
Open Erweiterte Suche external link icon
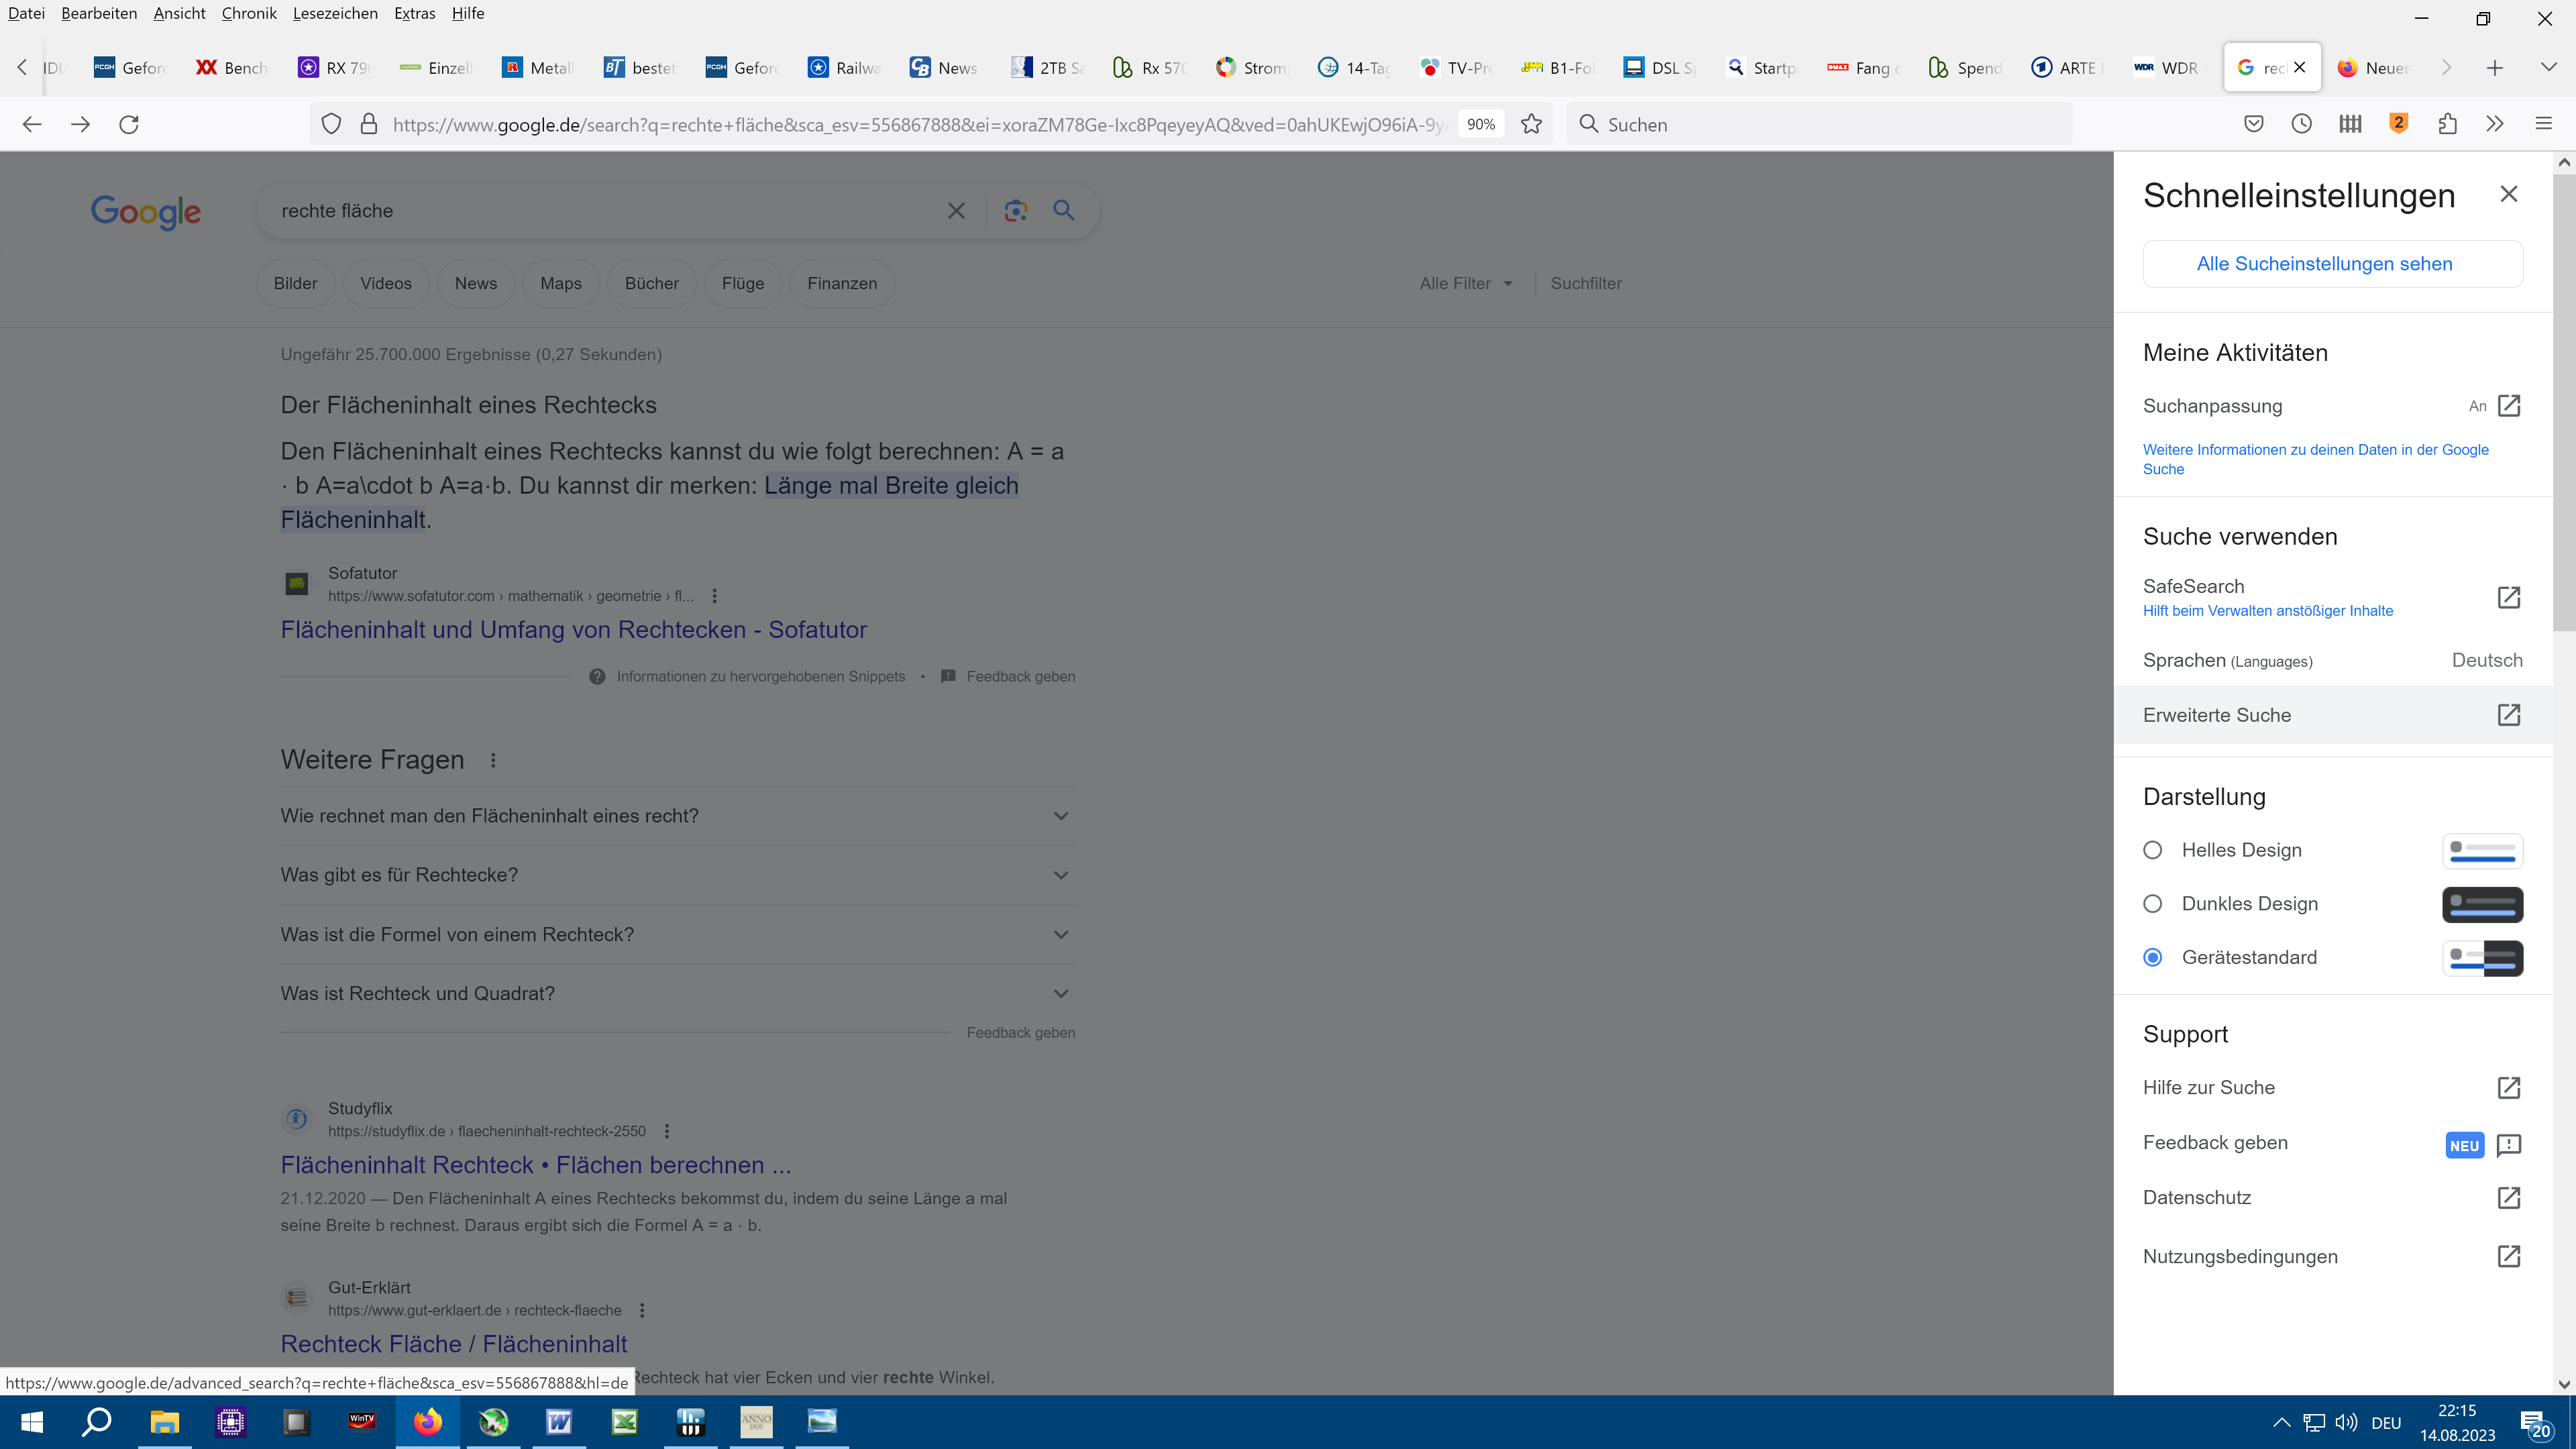[2508, 715]
